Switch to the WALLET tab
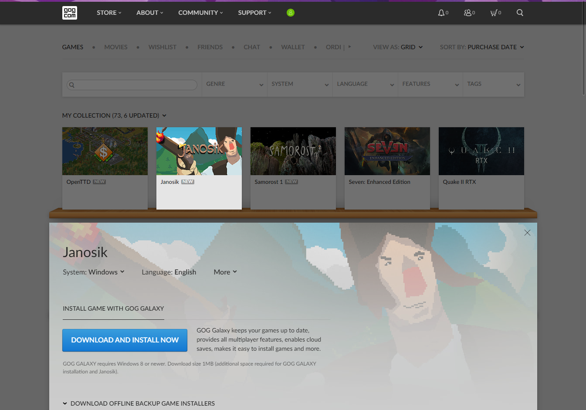Image resolution: width=586 pixels, height=410 pixels. 293,47
